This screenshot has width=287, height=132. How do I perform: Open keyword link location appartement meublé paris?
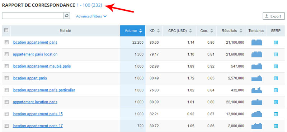click(42, 66)
